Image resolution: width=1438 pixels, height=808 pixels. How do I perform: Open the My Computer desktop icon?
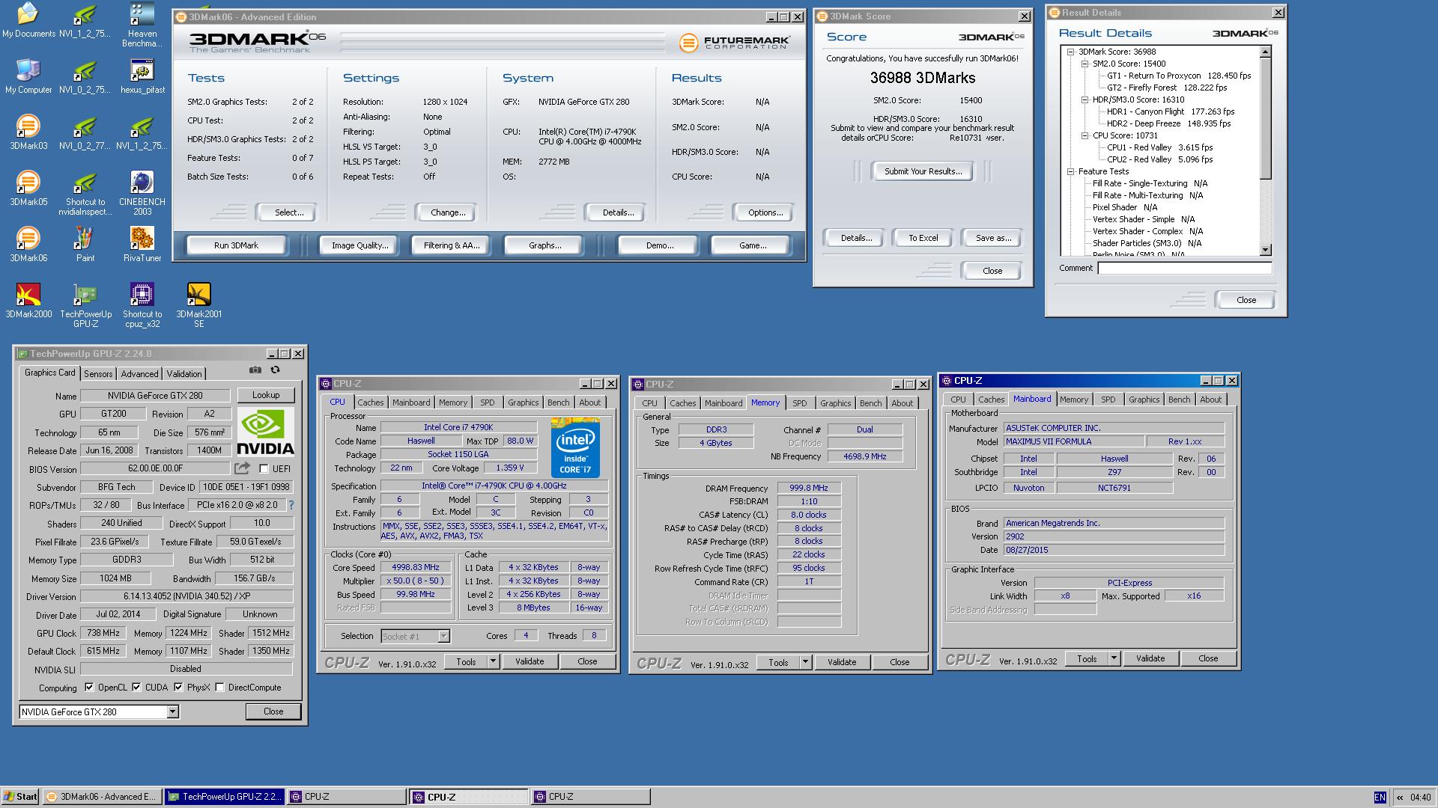click(28, 76)
